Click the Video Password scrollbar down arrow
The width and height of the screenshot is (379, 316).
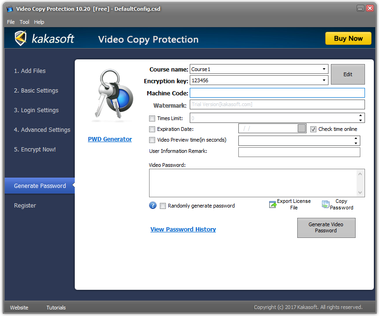point(360,193)
